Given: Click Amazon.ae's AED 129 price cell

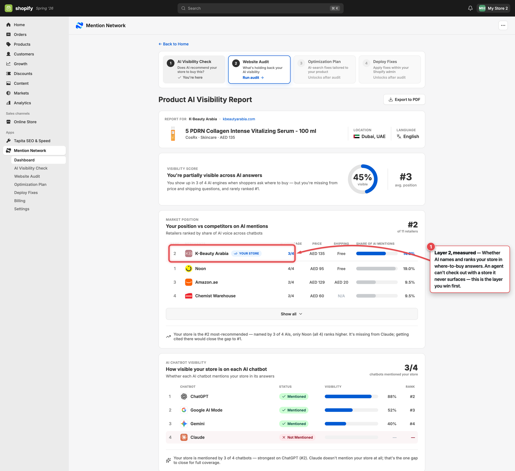Looking at the screenshot, I should [317, 282].
